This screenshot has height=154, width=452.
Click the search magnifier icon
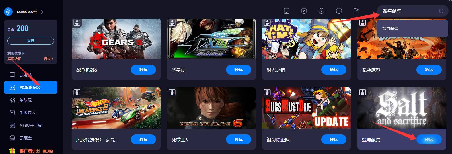point(441,11)
